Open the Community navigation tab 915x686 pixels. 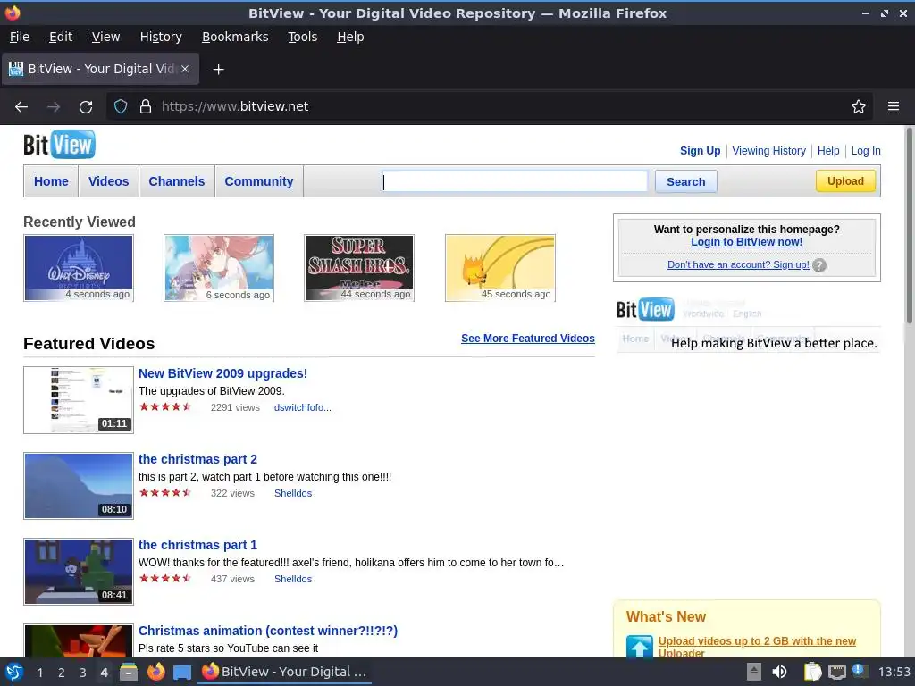(x=259, y=181)
